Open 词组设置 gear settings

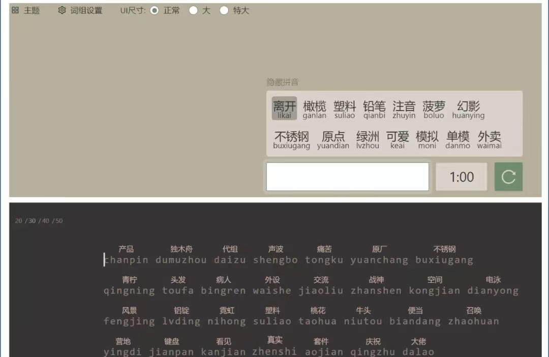click(62, 10)
